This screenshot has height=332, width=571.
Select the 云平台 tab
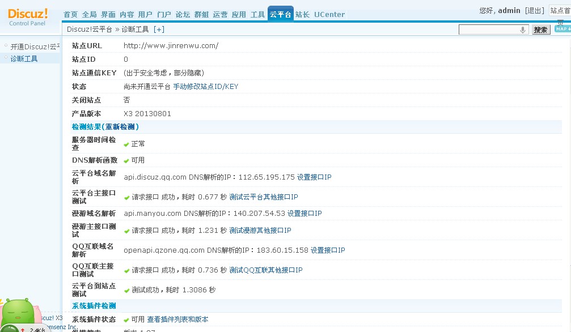coord(281,14)
